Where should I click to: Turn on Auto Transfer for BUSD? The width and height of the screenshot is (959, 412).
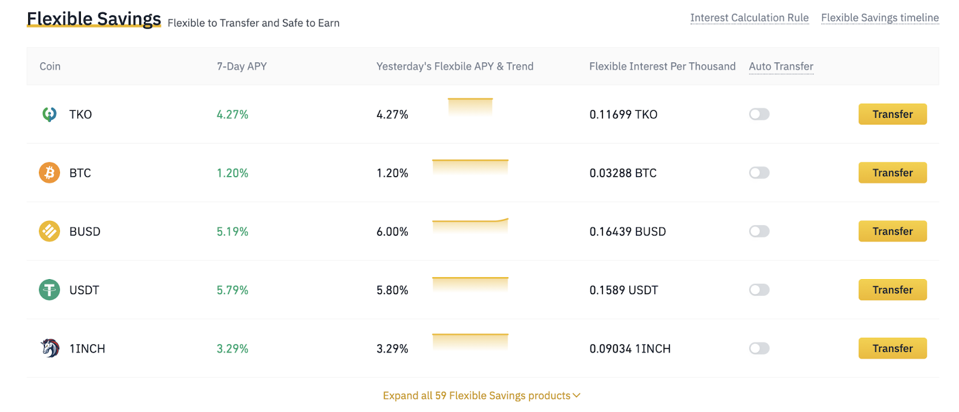(x=759, y=231)
